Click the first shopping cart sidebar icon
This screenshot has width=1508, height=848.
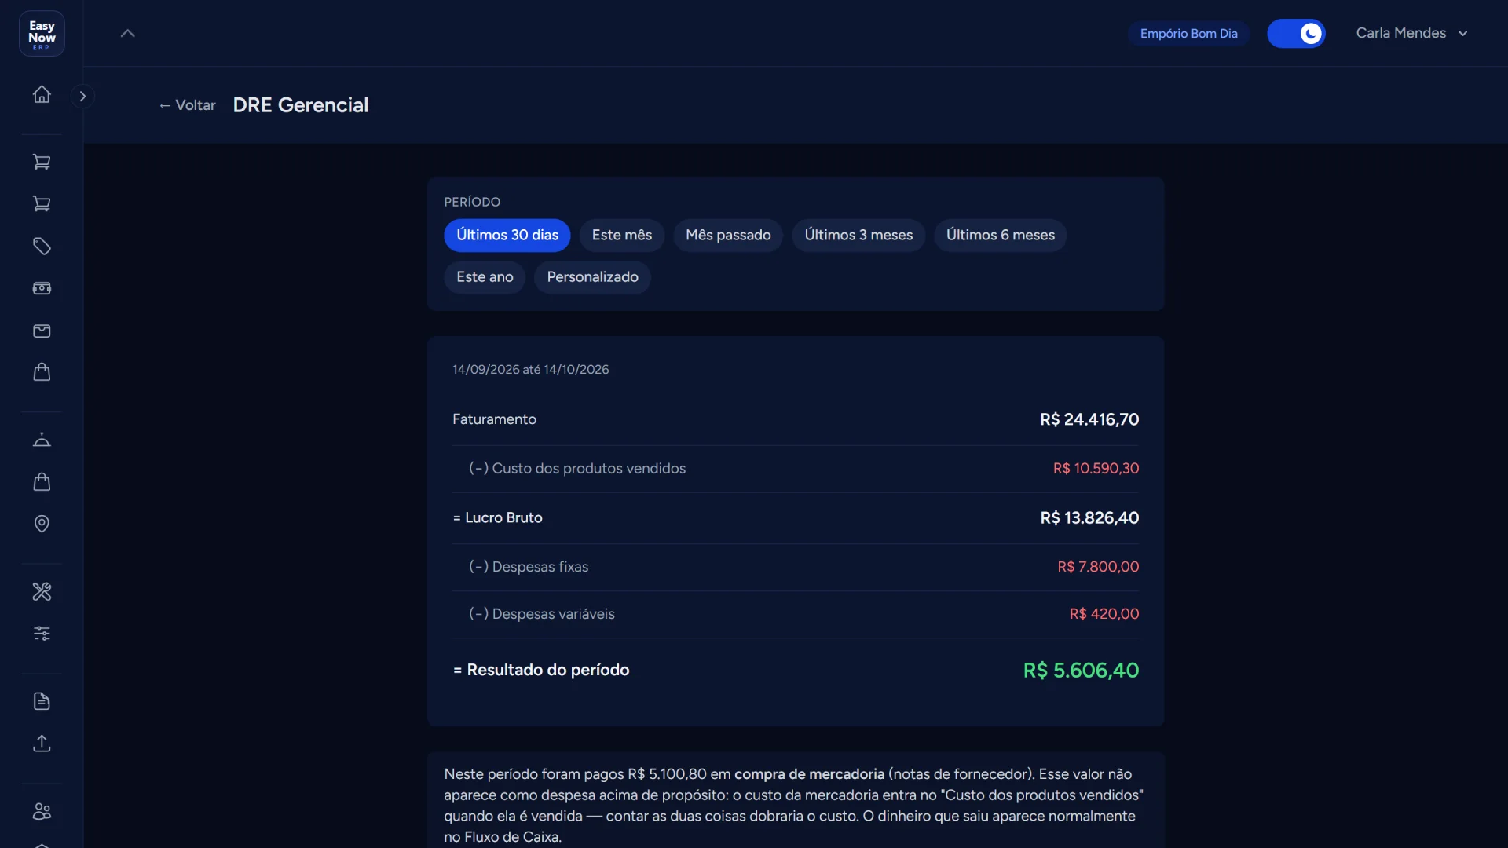tap(42, 162)
